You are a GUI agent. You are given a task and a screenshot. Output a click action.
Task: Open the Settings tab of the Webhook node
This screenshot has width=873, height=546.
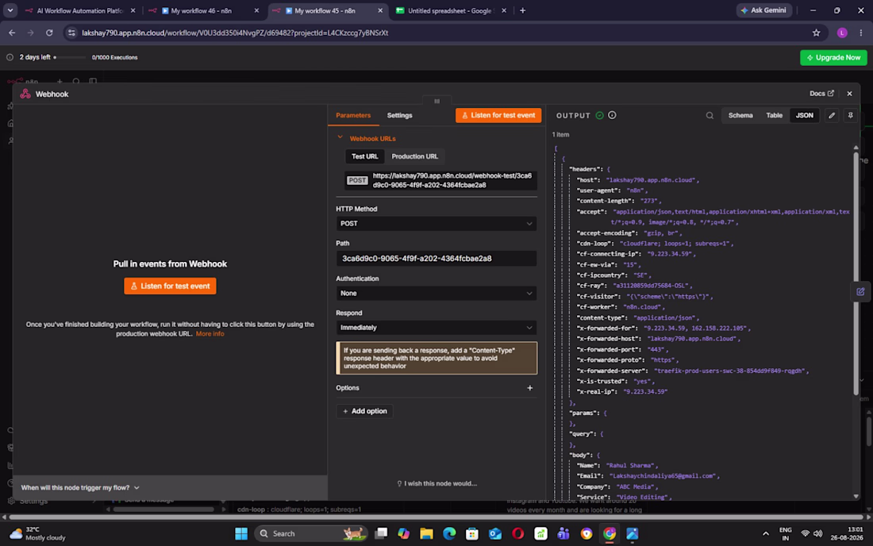coord(399,115)
